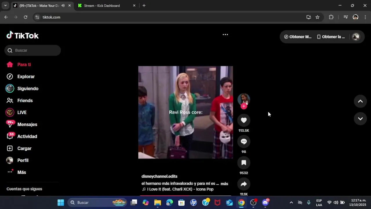Viewport: 371px width, 209px height.
Task: Open I Love It sound link
Action: click(177, 189)
